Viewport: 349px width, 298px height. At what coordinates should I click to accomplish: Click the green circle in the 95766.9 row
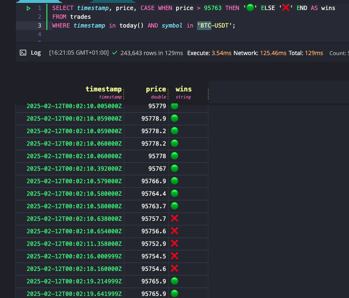coord(174,181)
